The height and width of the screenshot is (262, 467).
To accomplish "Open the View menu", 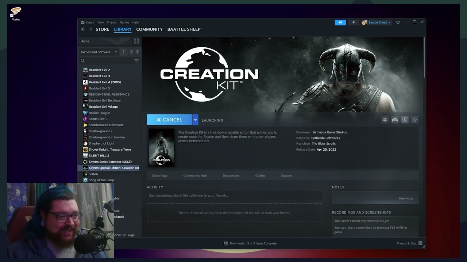I will [100, 22].
